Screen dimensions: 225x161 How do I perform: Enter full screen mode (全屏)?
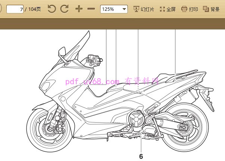pos(167,9)
